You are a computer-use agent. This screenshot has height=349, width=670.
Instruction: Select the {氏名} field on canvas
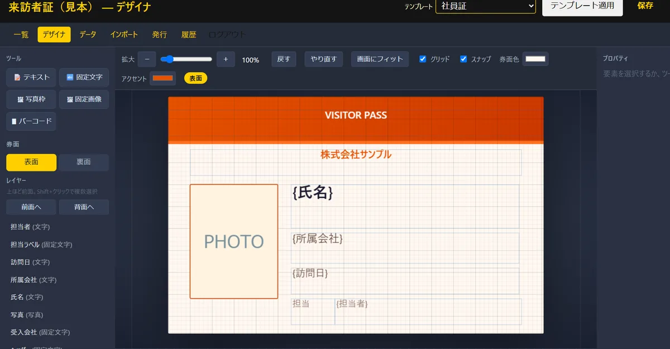(x=405, y=206)
